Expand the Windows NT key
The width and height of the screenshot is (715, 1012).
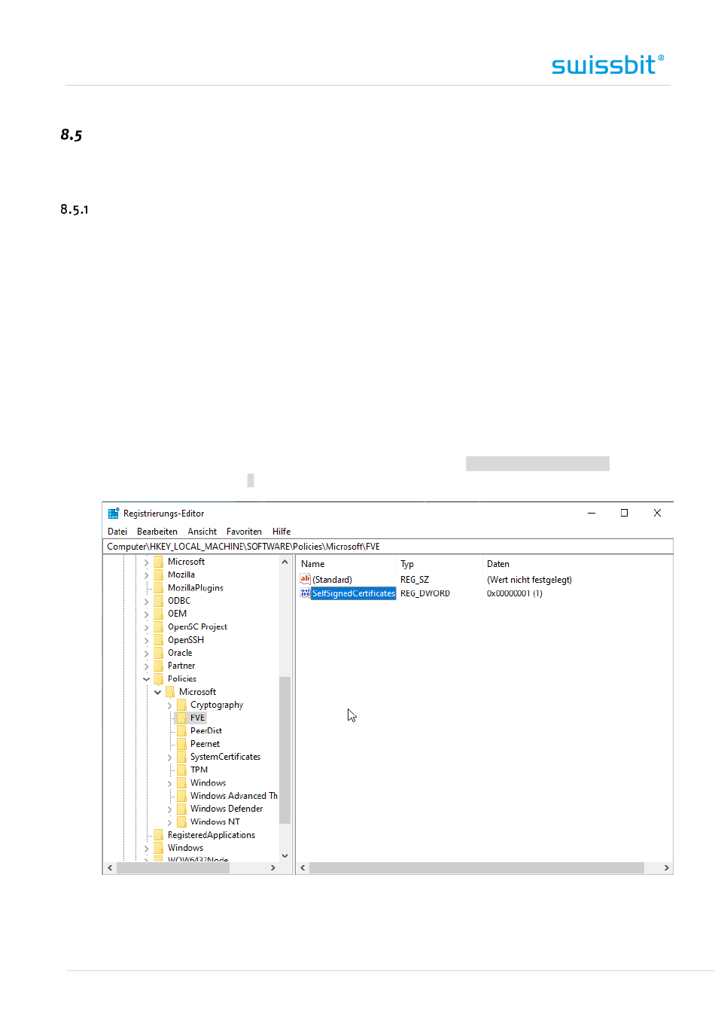(x=169, y=822)
